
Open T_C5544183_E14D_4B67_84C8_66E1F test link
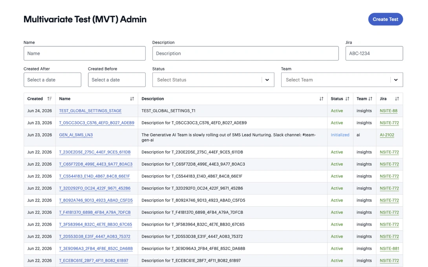click(x=95, y=176)
